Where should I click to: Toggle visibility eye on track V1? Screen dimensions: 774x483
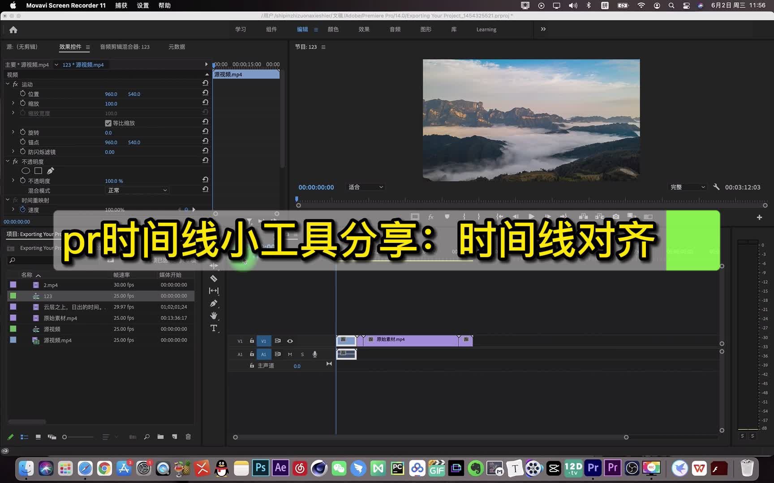[x=290, y=341]
